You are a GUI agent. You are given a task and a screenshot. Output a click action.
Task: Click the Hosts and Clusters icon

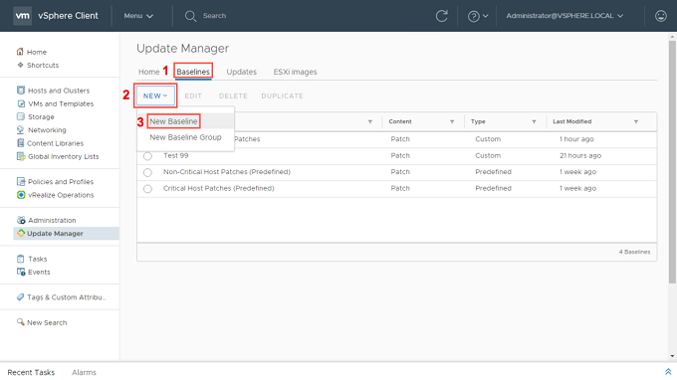click(x=21, y=91)
